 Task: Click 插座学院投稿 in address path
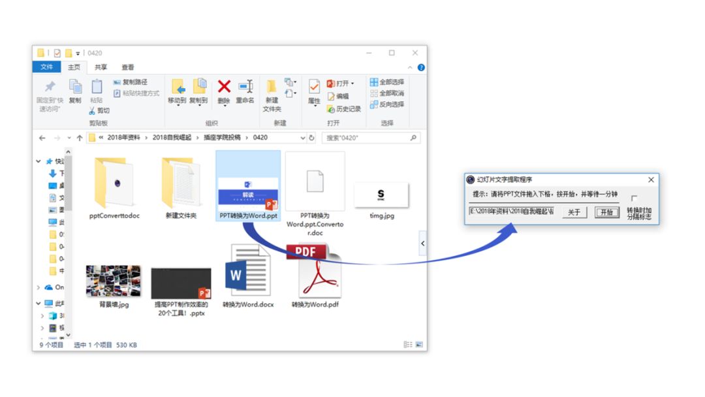[x=222, y=138]
